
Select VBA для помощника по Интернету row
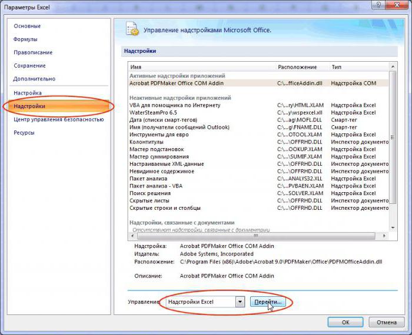[258, 105]
